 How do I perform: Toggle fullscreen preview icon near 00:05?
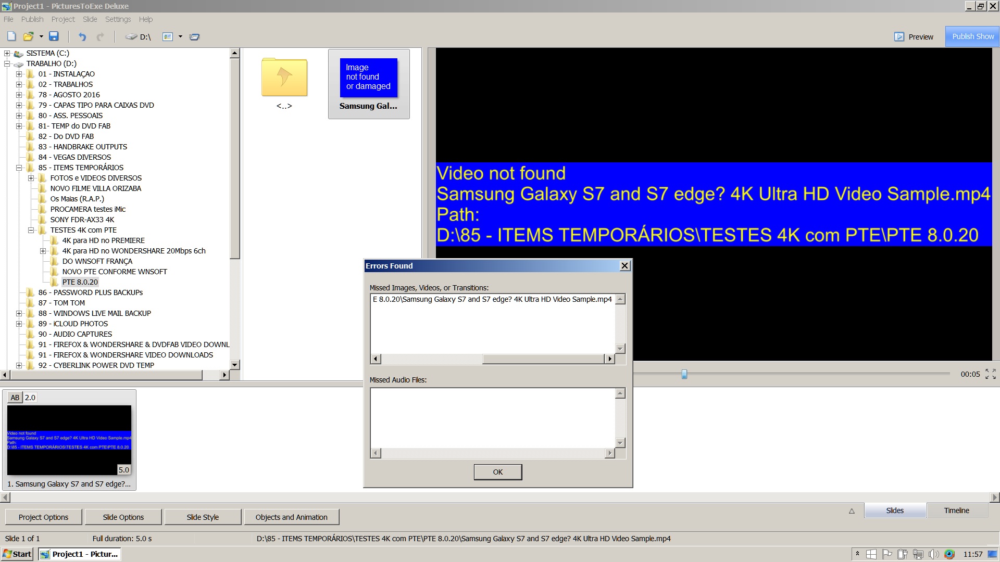(990, 374)
